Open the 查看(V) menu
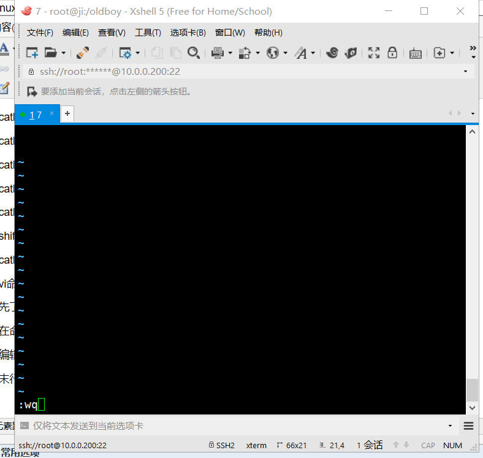 112,32
